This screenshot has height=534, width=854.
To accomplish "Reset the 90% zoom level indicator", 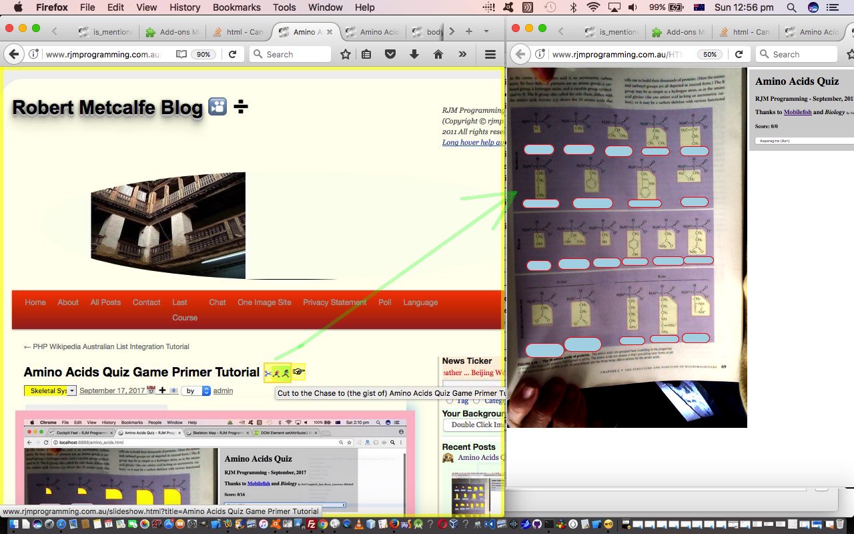I will [x=203, y=55].
